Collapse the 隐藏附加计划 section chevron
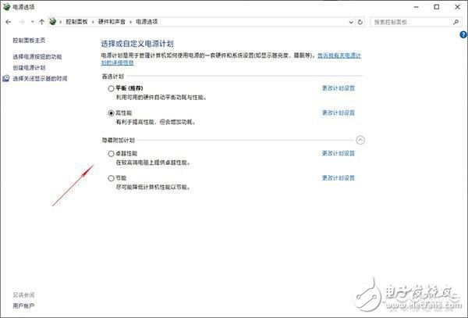The width and height of the screenshot is (468, 318). (x=360, y=140)
